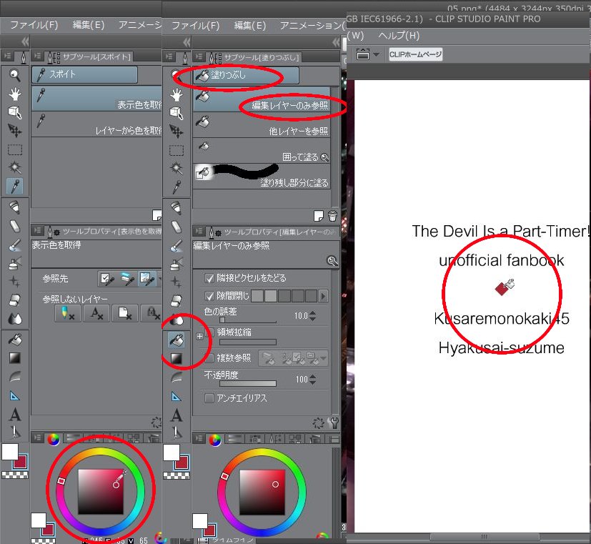
Task: Toggle the 隣接ピクセルをたどる checkbox
Action: tap(209, 278)
